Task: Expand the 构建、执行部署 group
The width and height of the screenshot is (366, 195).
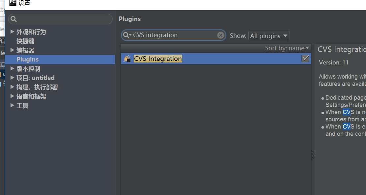Action: click(x=12, y=87)
